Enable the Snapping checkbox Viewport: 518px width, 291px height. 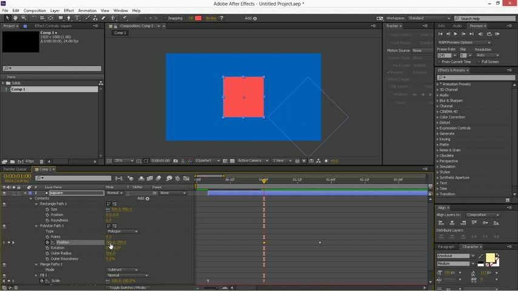[166, 18]
